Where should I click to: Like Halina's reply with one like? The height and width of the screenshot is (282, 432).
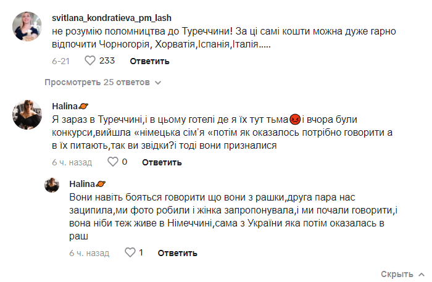pos(130,252)
